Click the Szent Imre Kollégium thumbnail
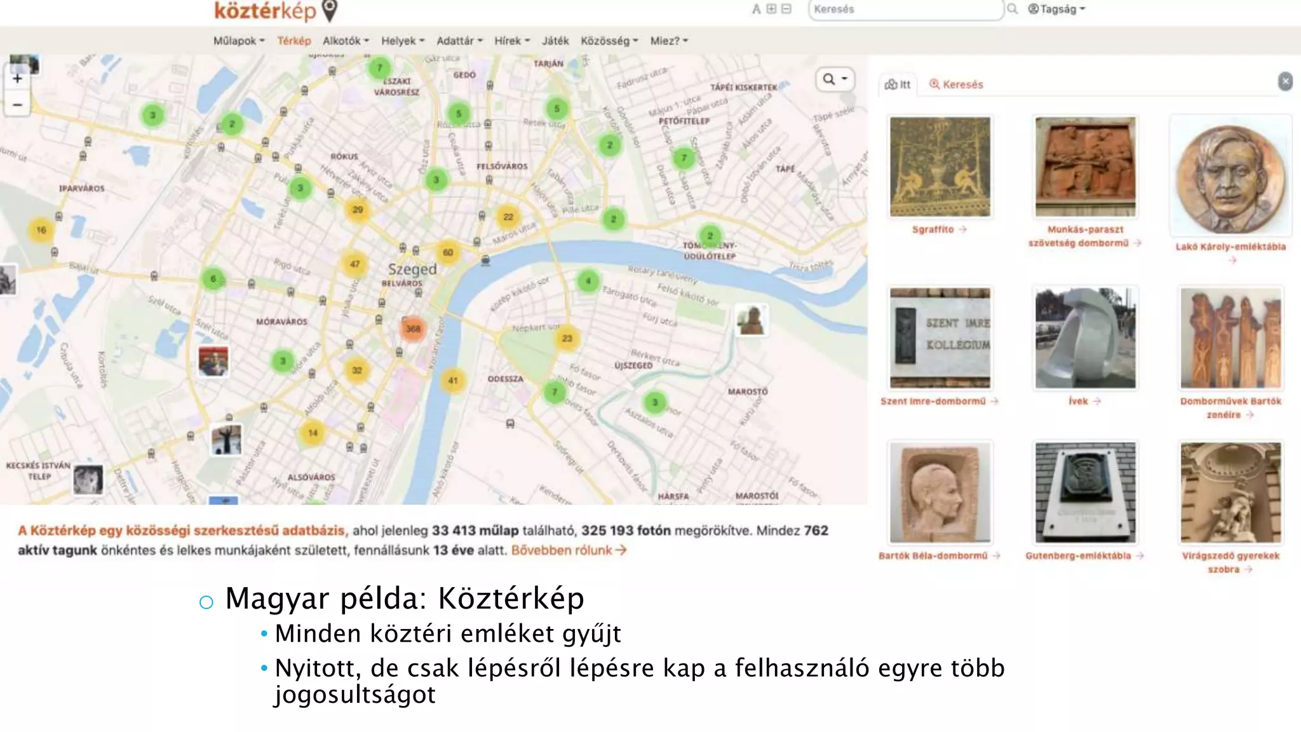 [940, 337]
